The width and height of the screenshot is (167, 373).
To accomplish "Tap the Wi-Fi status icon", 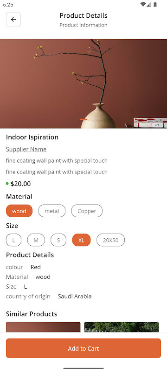I will click(142, 5).
